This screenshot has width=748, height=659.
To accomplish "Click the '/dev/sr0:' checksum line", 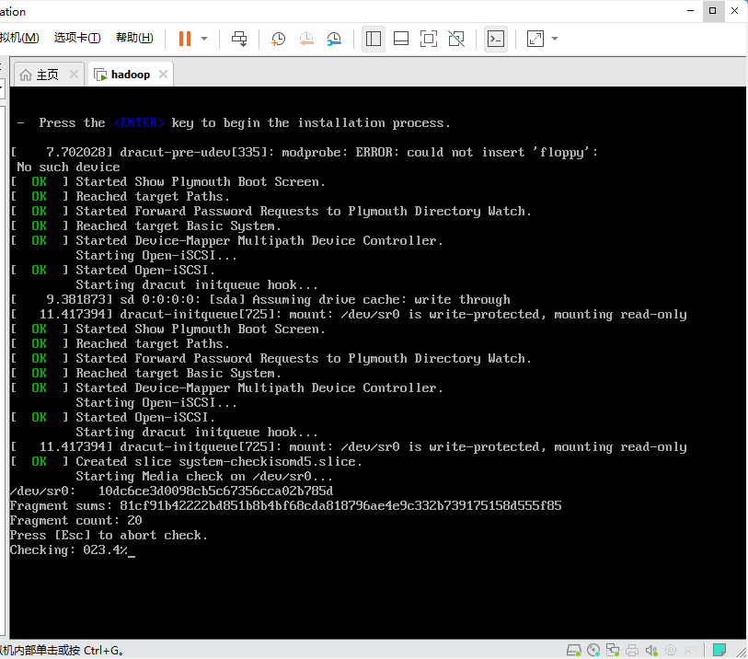I will coord(171,491).
